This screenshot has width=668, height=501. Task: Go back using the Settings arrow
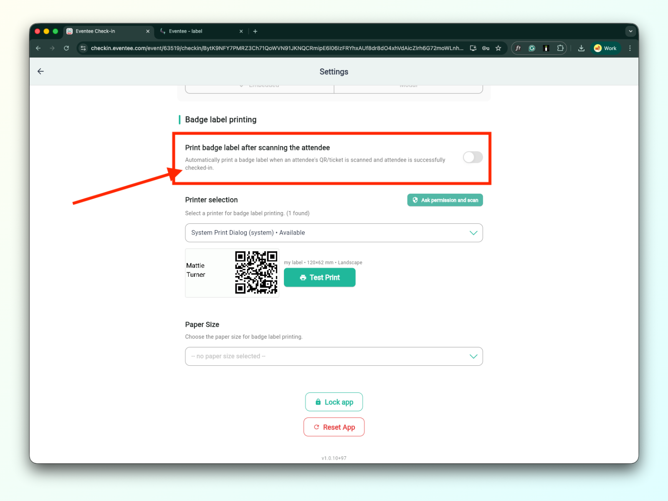(40, 71)
